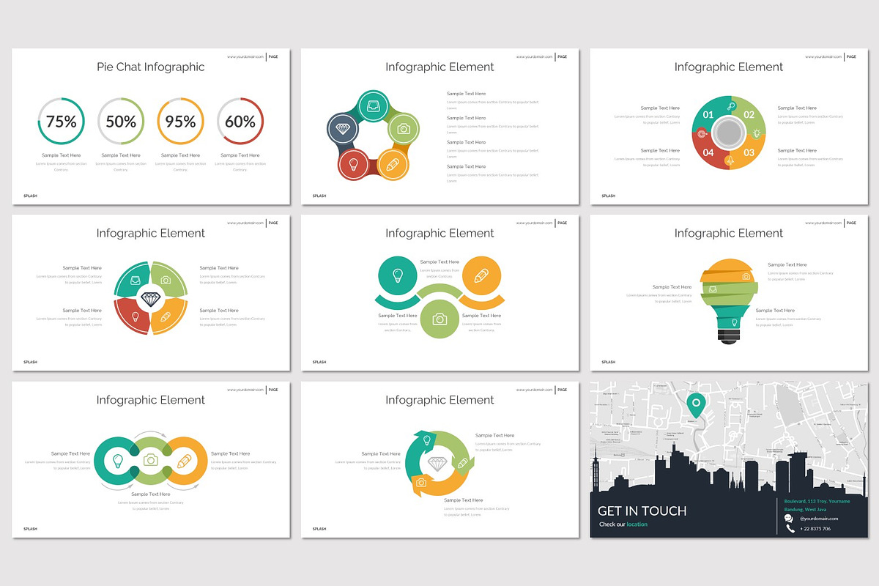Open the Get In Touch map slide thumbnail
The width and height of the screenshot is (879, 586).
click(x=729, y=459)
